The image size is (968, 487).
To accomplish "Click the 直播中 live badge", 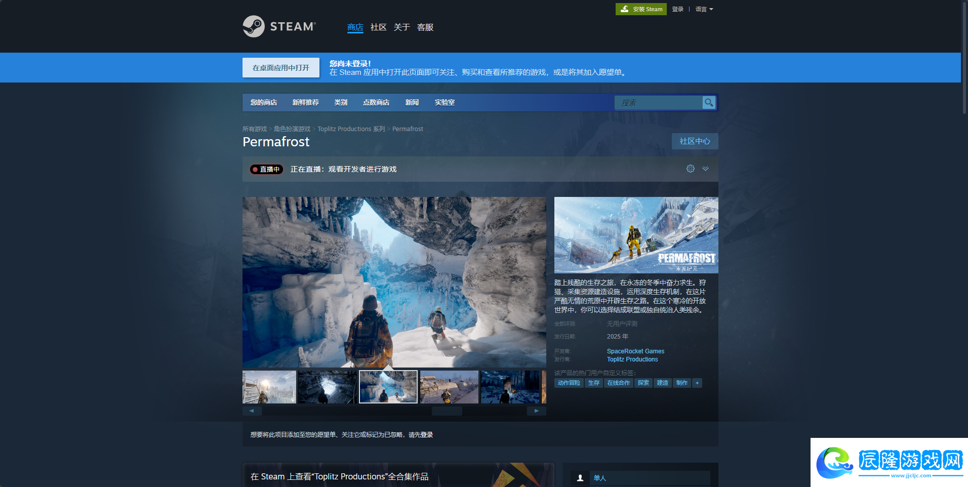I will (x=266, y=169).
